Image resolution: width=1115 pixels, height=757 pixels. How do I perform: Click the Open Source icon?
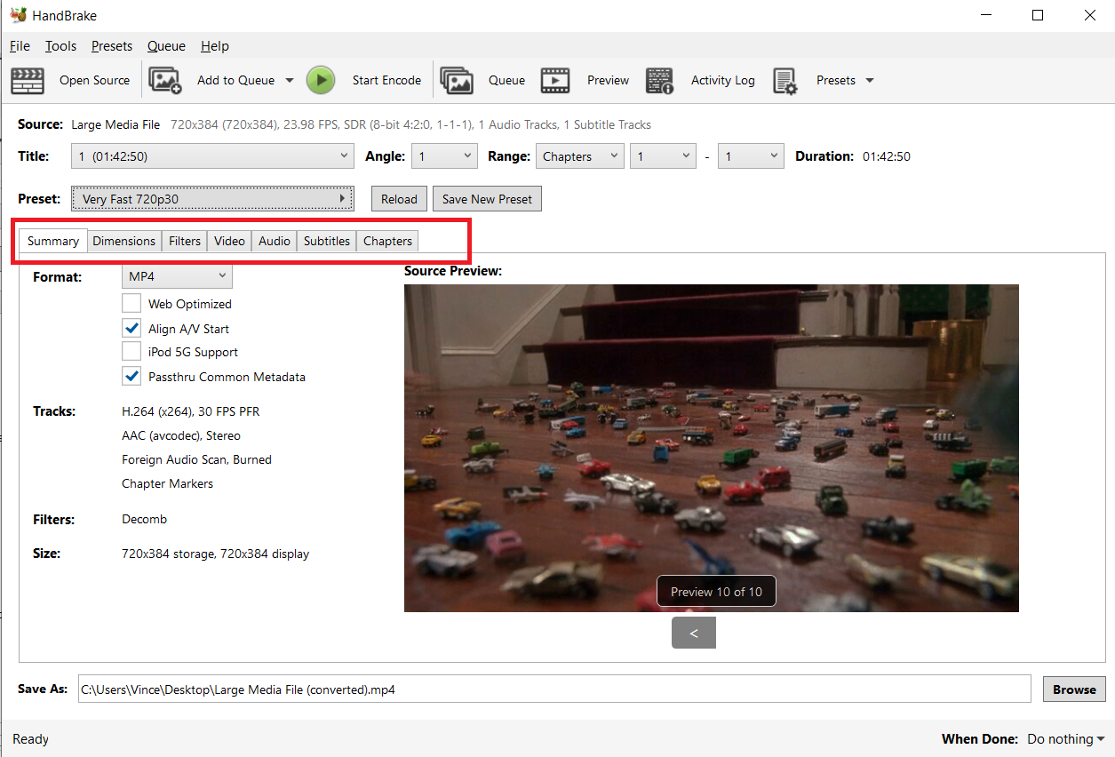click(x=28, y=80)
